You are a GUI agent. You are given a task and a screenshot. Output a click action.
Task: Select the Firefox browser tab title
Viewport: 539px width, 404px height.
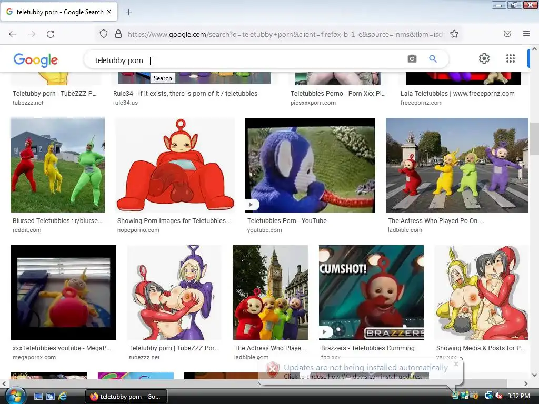(x=60, y=12)
